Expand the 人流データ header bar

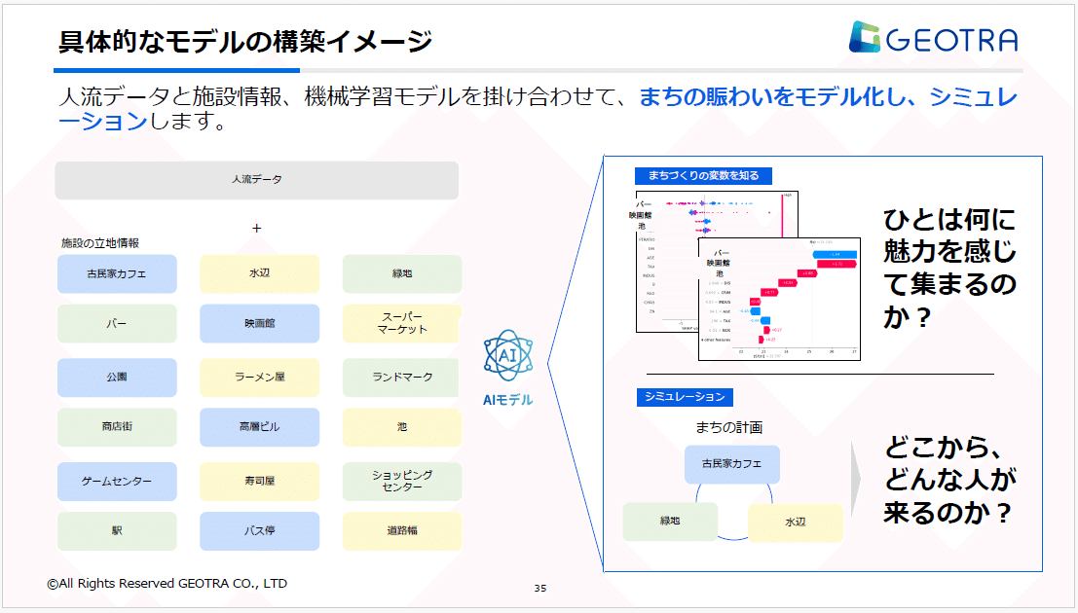click(x=256, y=180)
